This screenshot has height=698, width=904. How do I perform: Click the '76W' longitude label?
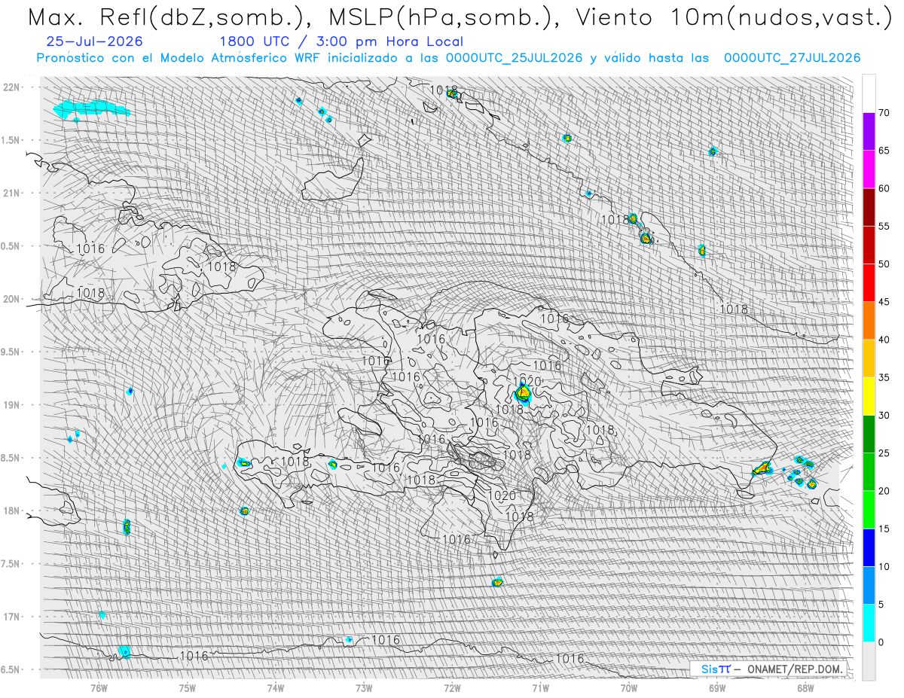(x=99, y=687)
